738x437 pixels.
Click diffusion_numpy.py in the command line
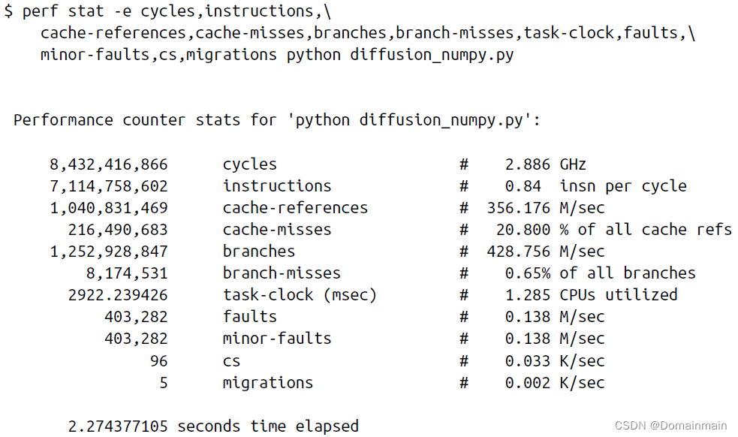coord(432,55)
